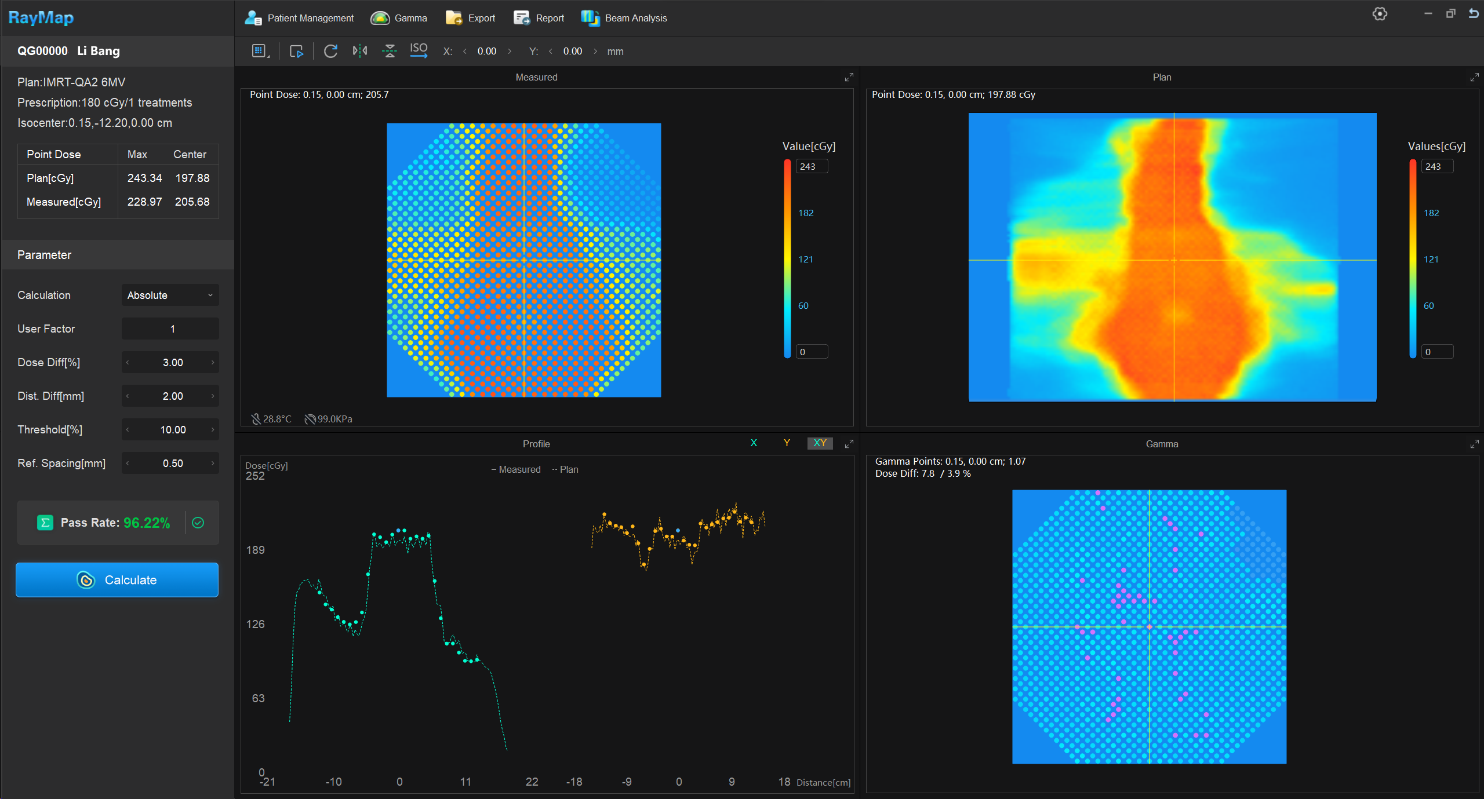Toggle the XY profile display mode
Viewport: 1484px width, 799px height.
coord(820,443)
